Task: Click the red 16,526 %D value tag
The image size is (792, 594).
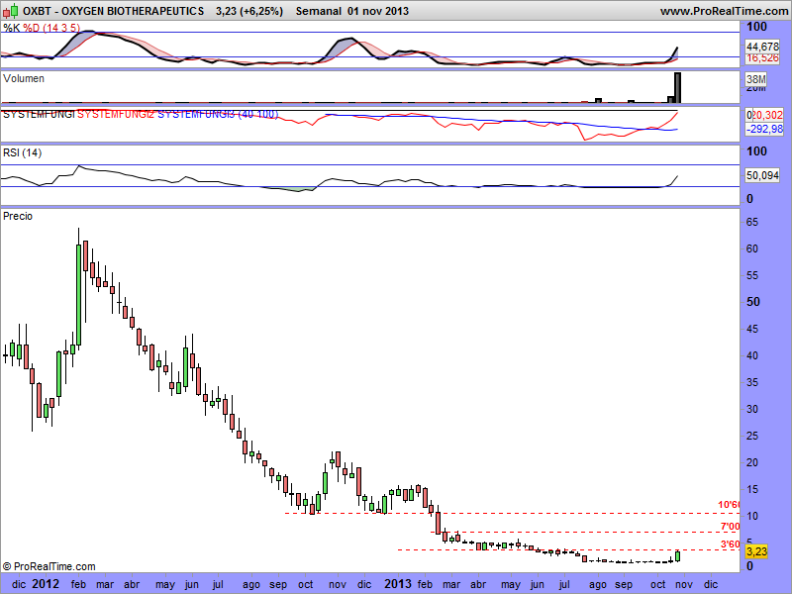Action: coord(762,60)
